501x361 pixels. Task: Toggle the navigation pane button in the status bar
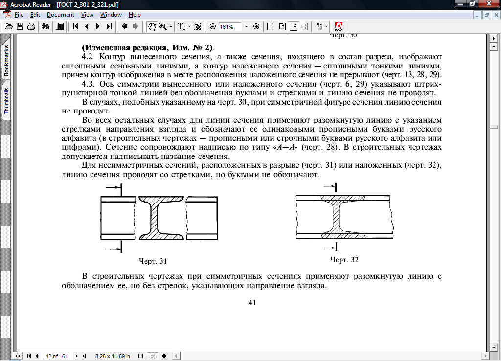18,356
